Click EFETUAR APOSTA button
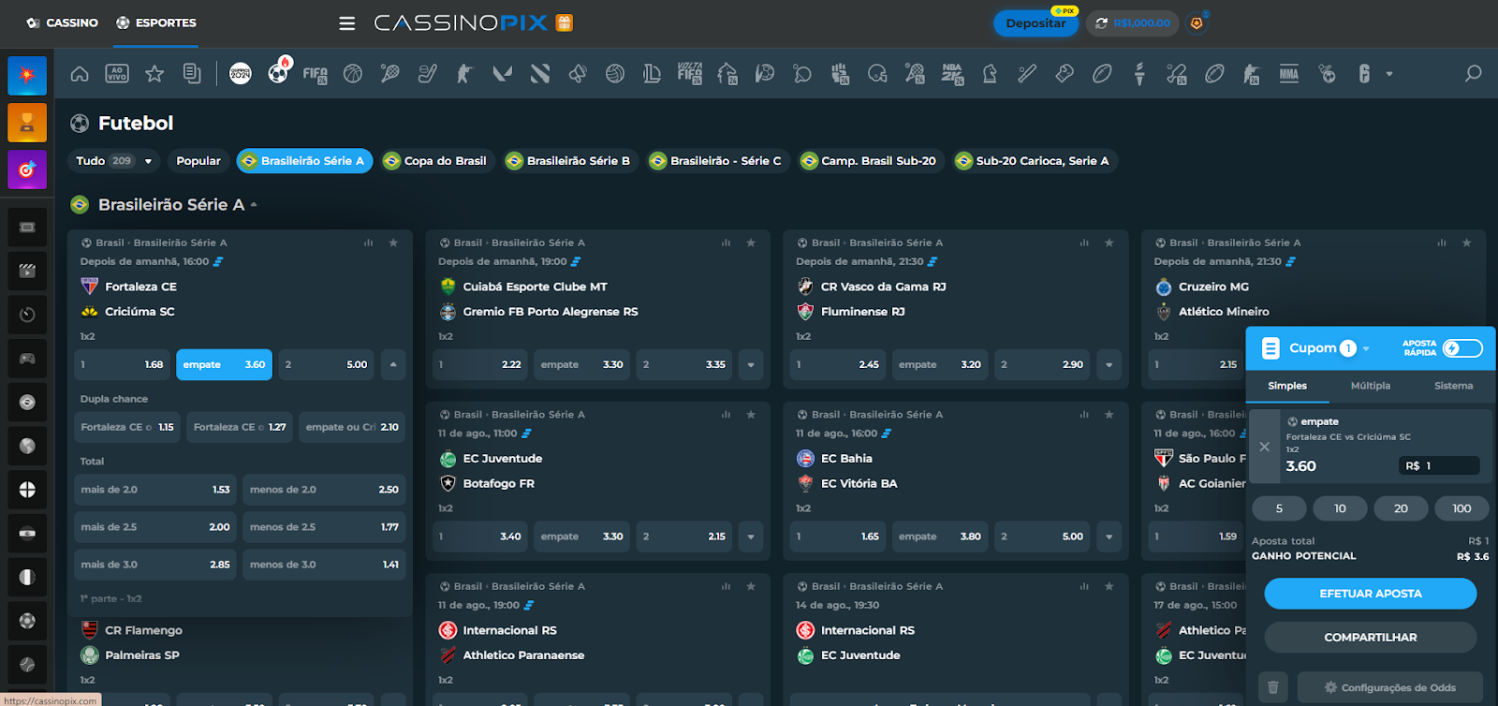The height and width of the screenshot is (706, 1498). [x=1371, y=594]
